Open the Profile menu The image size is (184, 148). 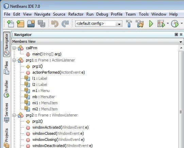tap(117, 14)
